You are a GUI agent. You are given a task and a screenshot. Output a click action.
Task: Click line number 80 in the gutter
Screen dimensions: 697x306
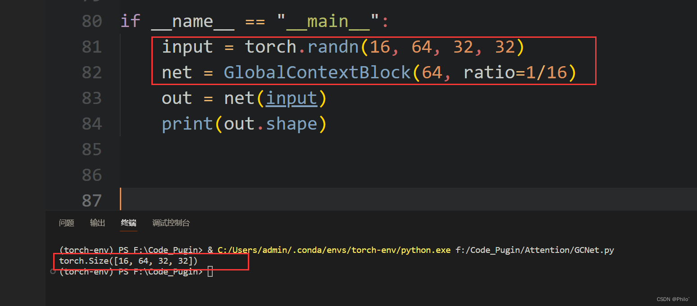(x=92, y=21)
